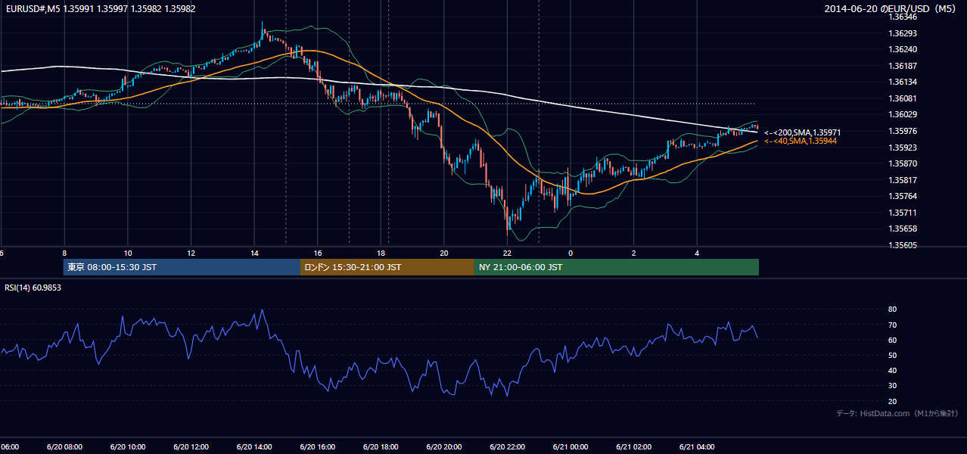Screen dimensions: 967x454
Task: Click hour tick 0 under the price chart
Action: click(571, 253)
